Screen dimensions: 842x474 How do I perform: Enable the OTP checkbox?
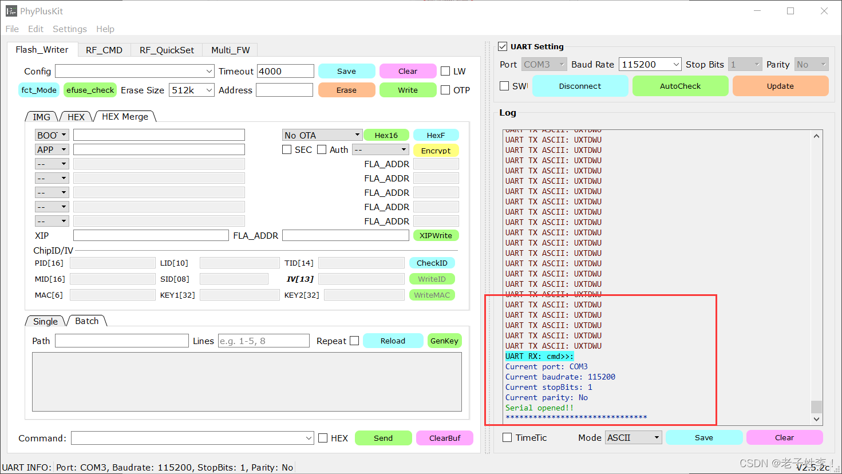coord(445,90)
